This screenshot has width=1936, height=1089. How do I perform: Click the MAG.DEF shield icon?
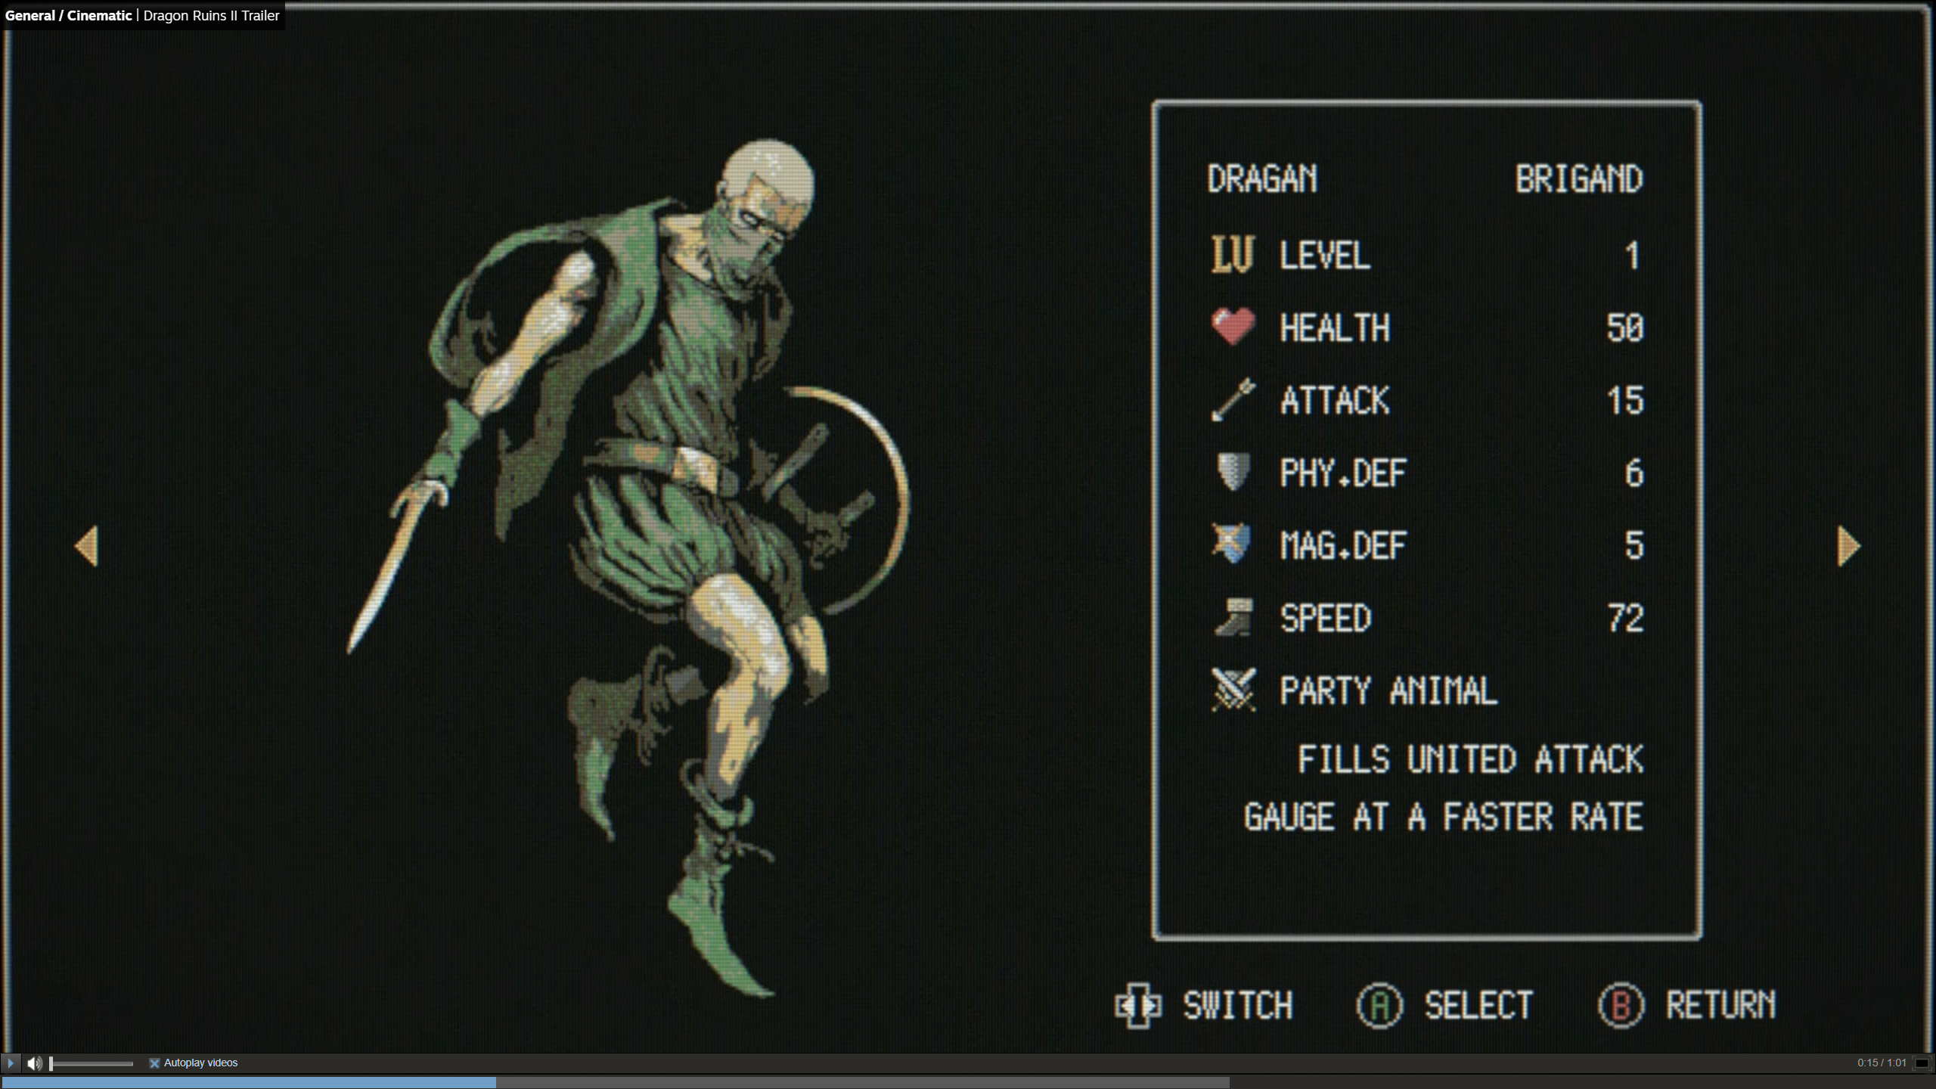[x=1231, y=543]
